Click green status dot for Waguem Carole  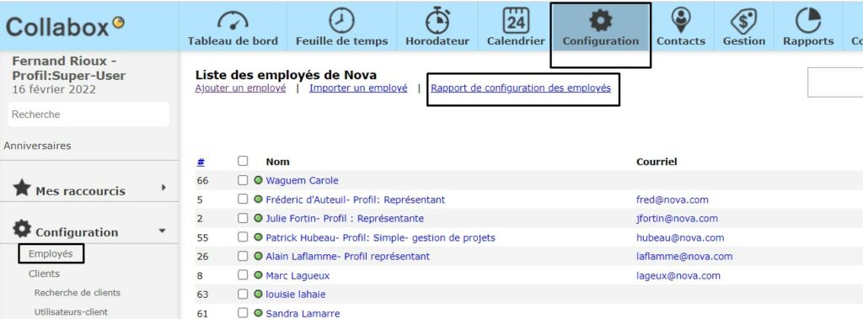click(258, 180)
